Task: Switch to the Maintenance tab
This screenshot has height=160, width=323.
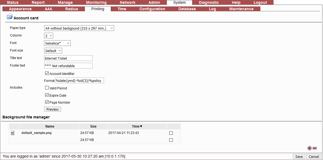Action: point(241,9)
